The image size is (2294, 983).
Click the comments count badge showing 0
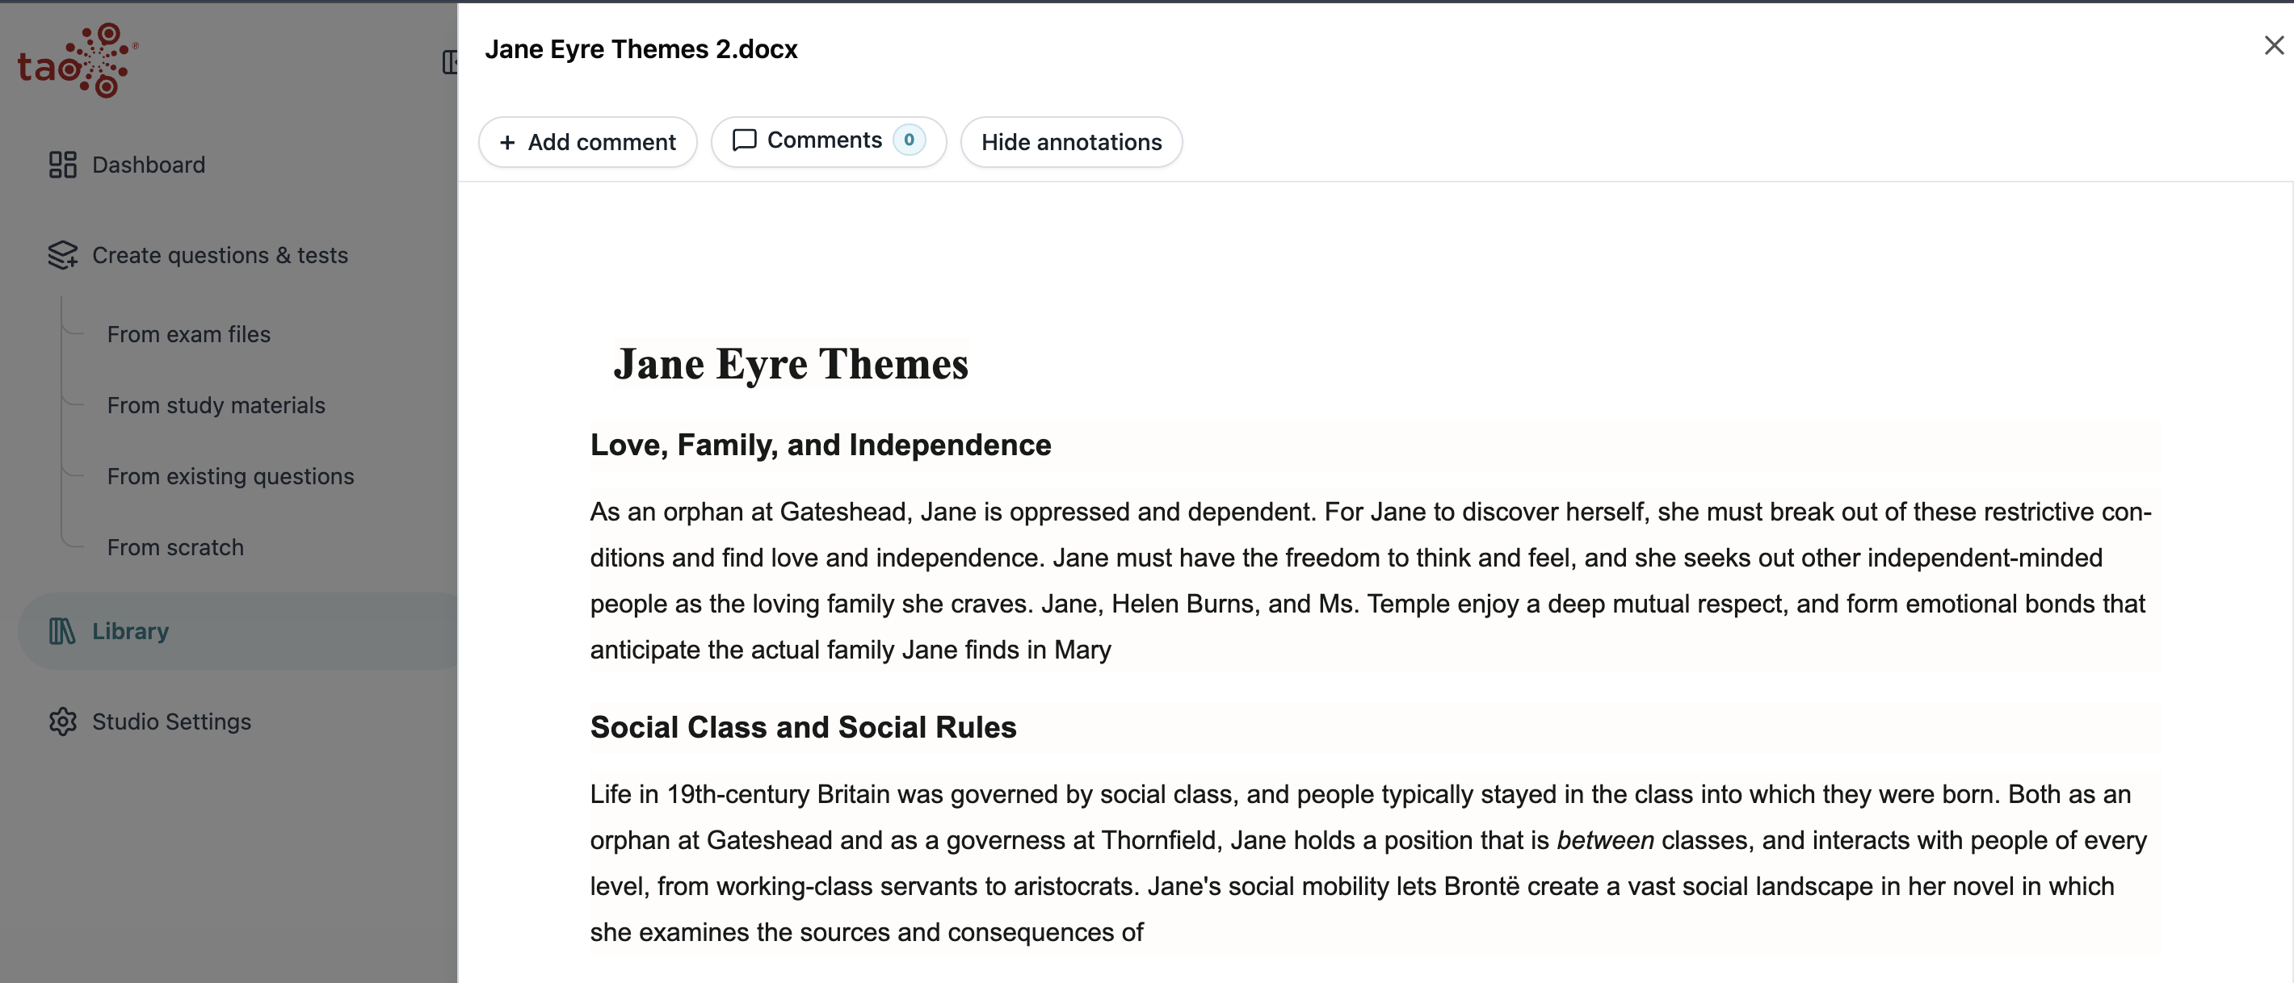pos(910,140)
